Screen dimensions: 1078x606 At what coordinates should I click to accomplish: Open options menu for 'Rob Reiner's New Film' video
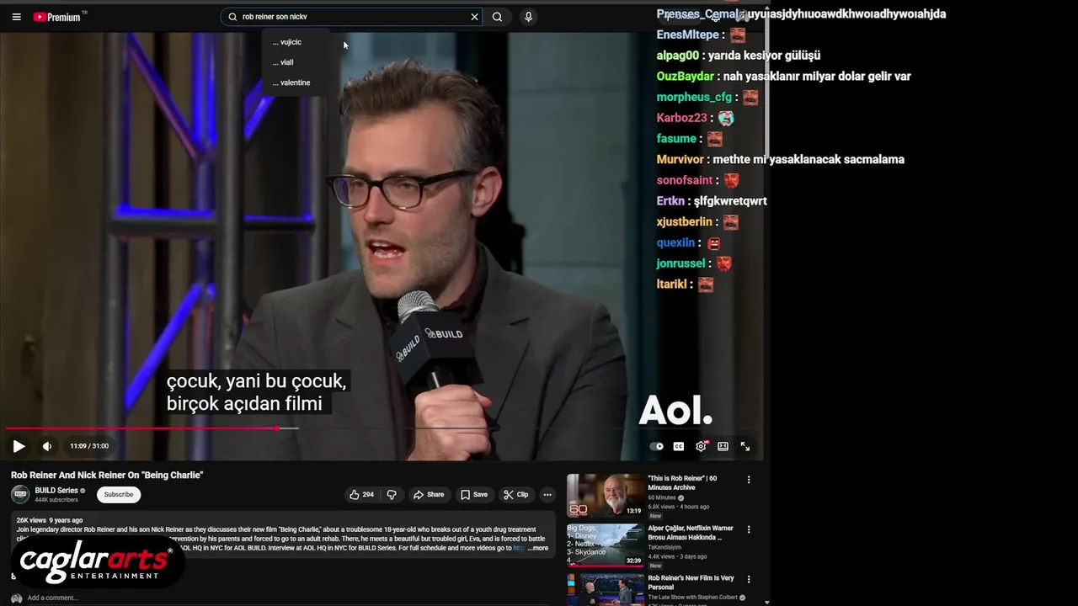click(749, 579)
